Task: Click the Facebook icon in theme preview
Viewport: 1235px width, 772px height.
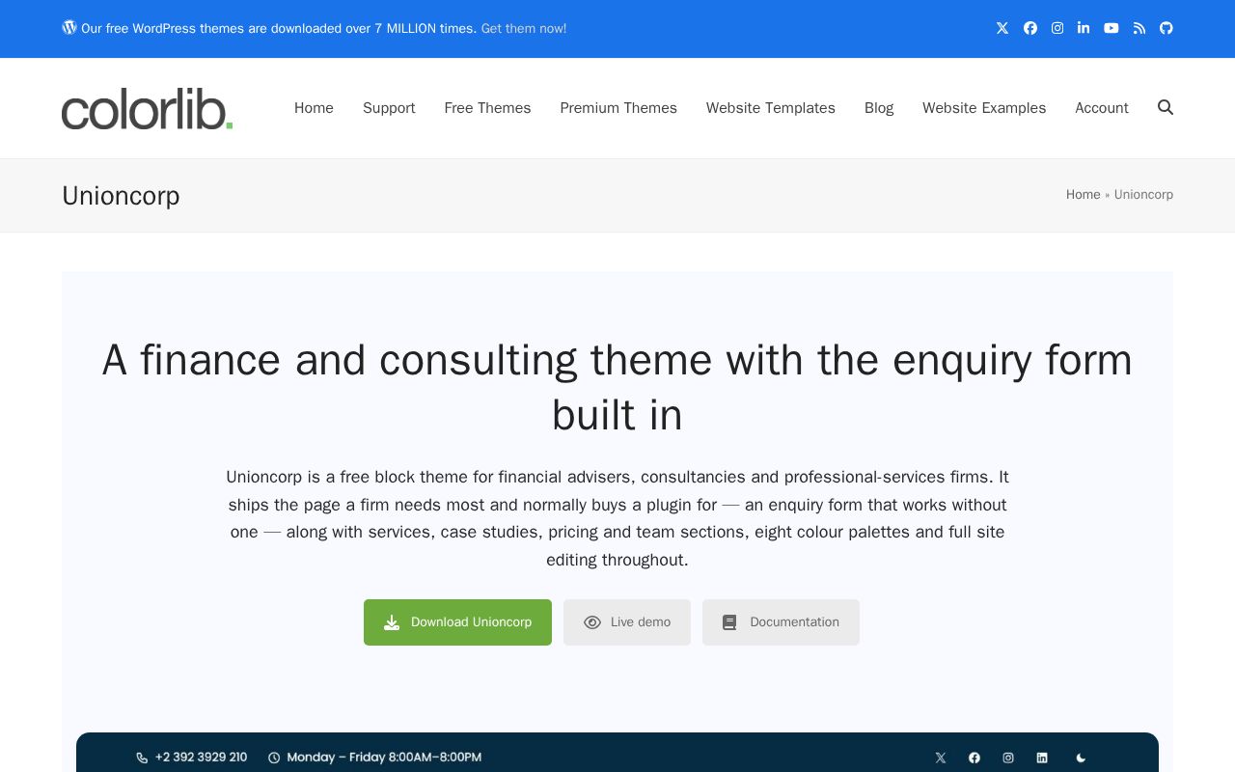Action: tap(974, 758)
